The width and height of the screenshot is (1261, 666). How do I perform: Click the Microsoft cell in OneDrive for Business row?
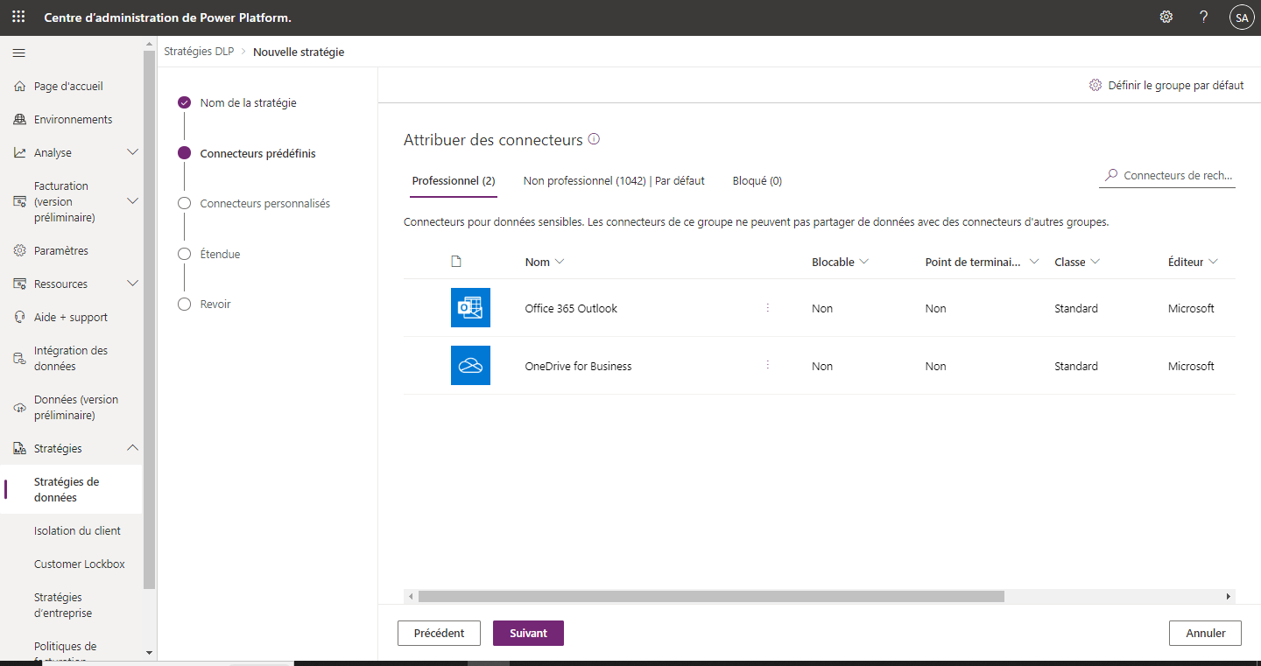coord(1191,366)
